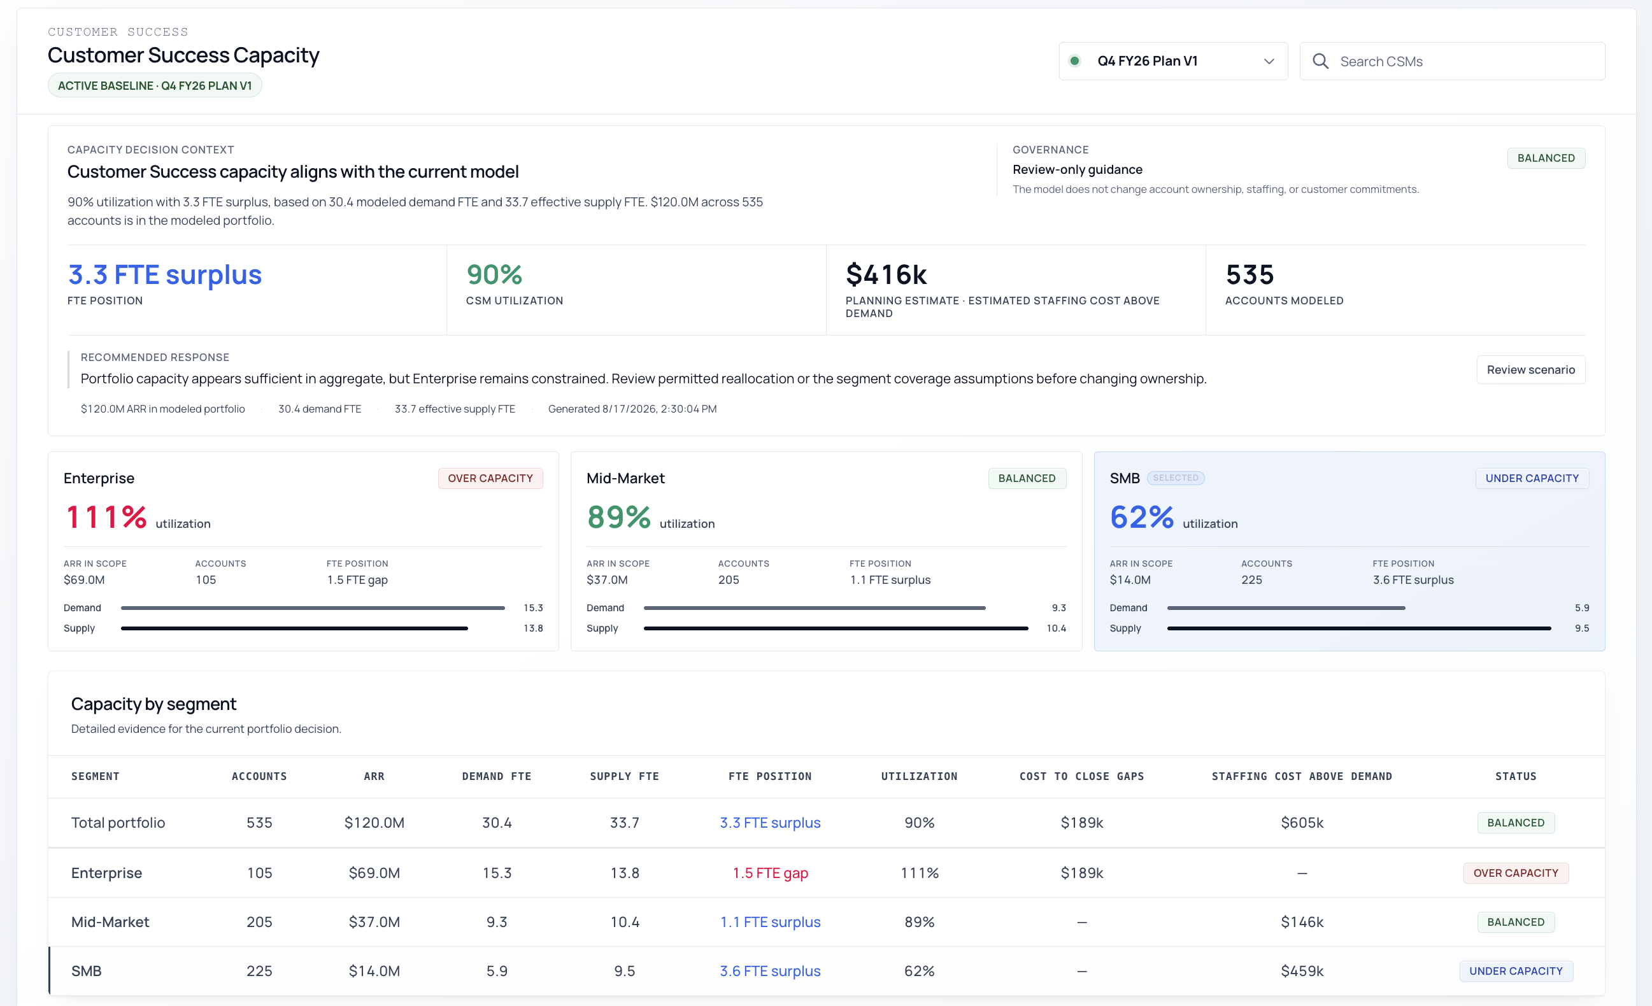Select the SMB row in the table
1652x1006 pixels.
pyautogui.click(x=826, y=970)
